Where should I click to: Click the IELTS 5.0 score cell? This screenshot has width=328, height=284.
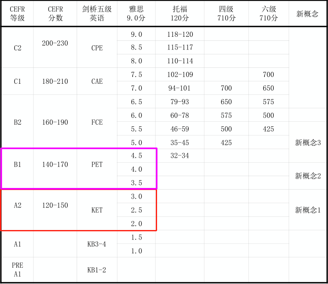tap(136, 142)
